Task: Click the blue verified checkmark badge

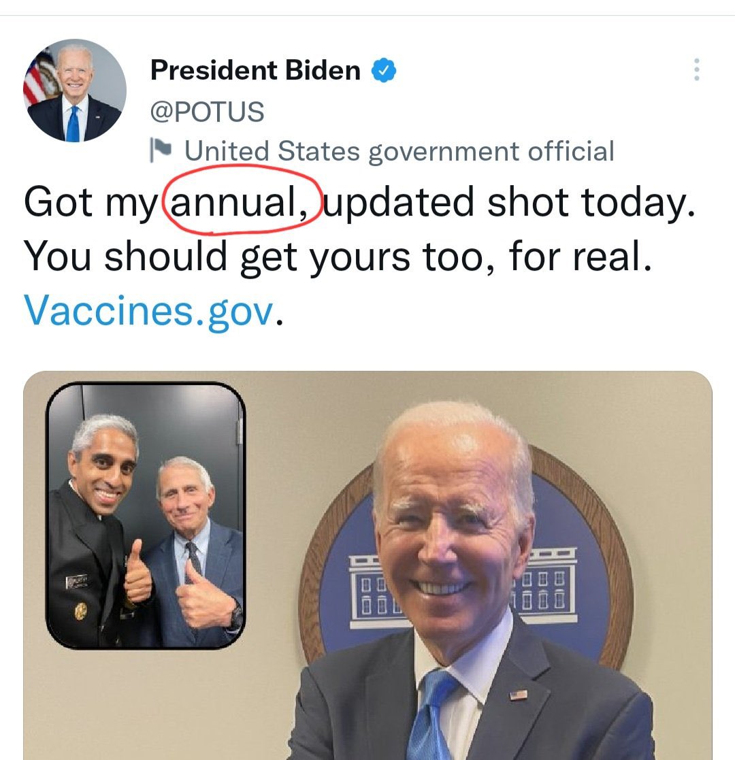Action: (384, 70)
